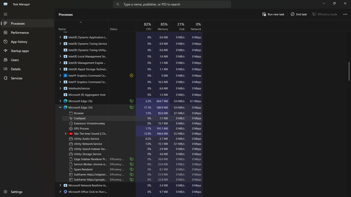Select Service Worker: chrome-extension icon
This screenshot has height=197, width=351.
point(71,164)
